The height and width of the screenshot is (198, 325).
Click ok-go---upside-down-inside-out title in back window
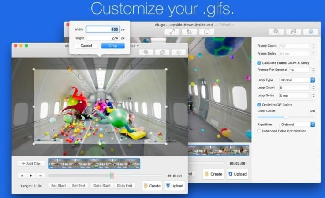184,25
